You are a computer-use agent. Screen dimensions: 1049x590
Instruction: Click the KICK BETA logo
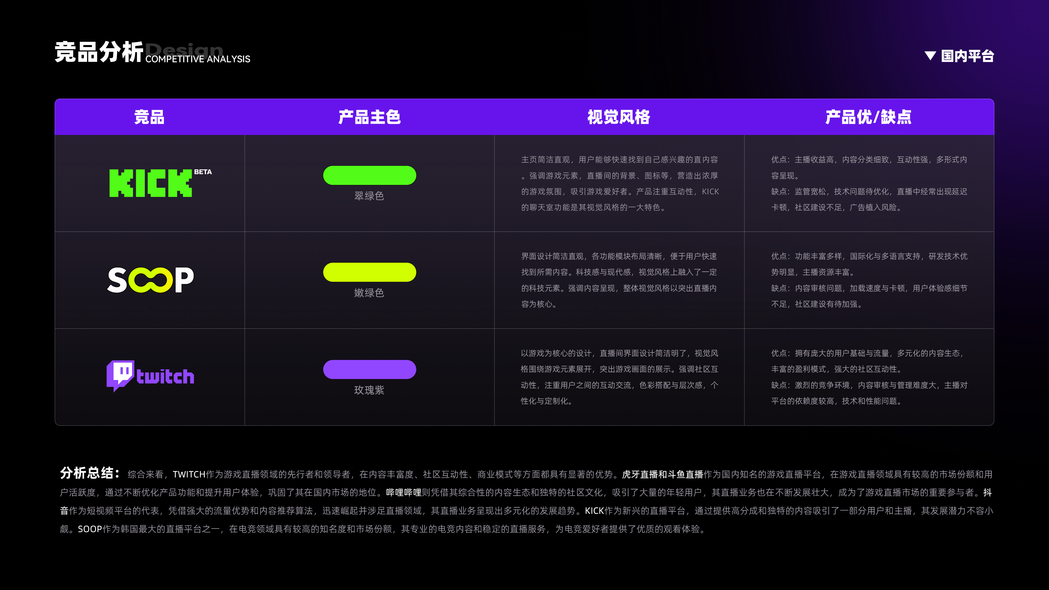click(x=155, y=183)
